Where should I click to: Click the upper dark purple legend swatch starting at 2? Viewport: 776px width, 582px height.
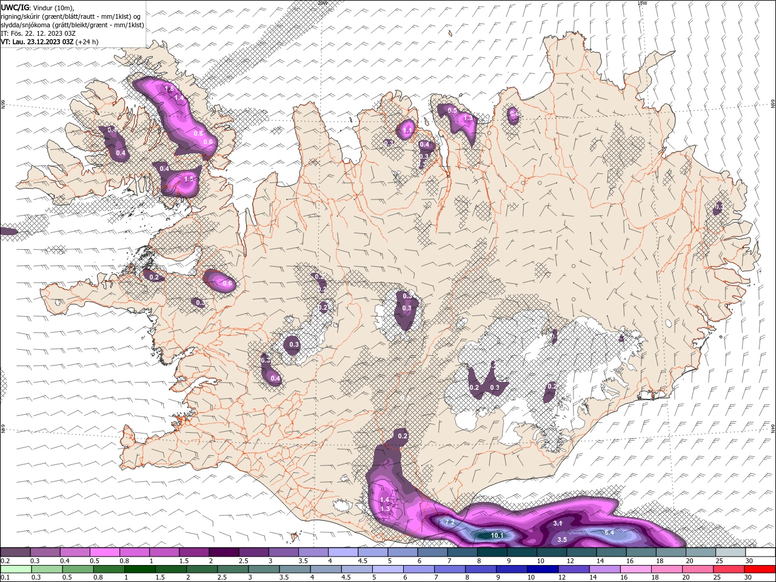pyautogui.click(x=224, y=552)
